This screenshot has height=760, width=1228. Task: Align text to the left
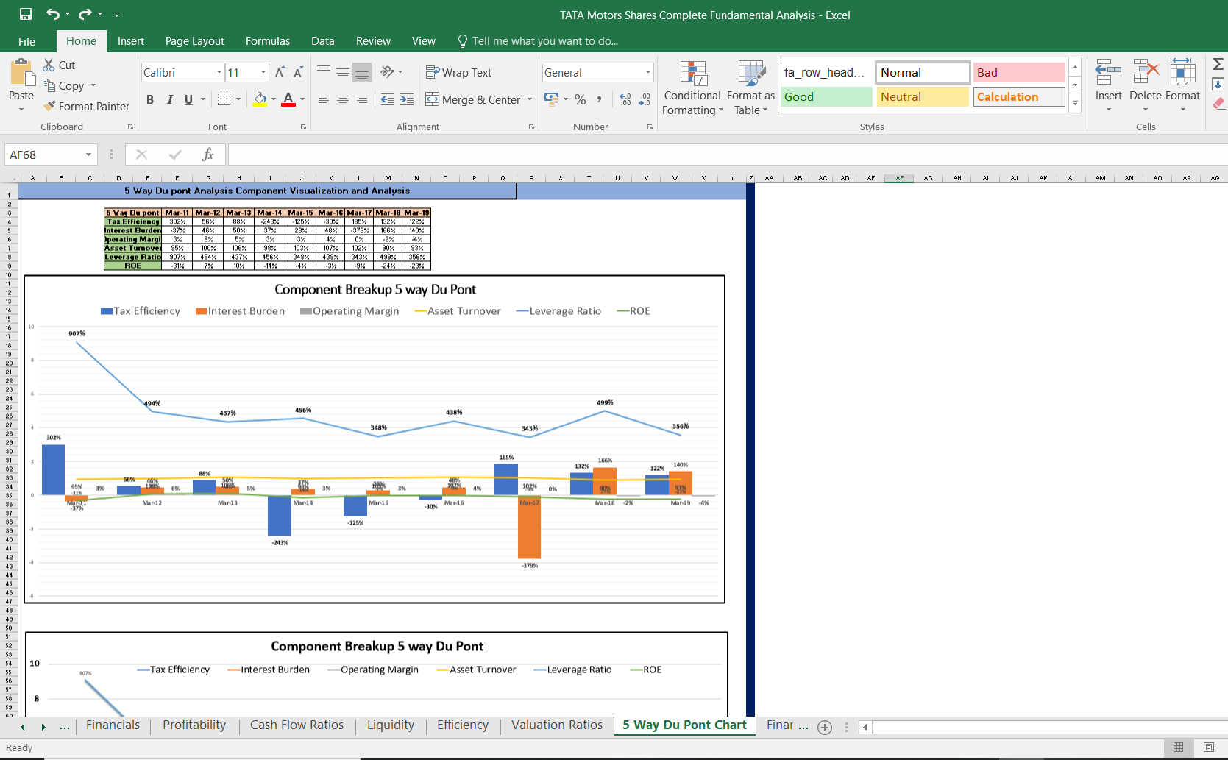tap(324, 99)
